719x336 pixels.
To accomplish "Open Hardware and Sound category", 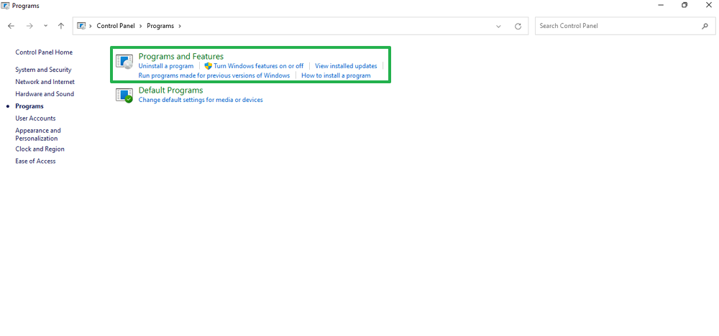I will [x=45, y=94].
